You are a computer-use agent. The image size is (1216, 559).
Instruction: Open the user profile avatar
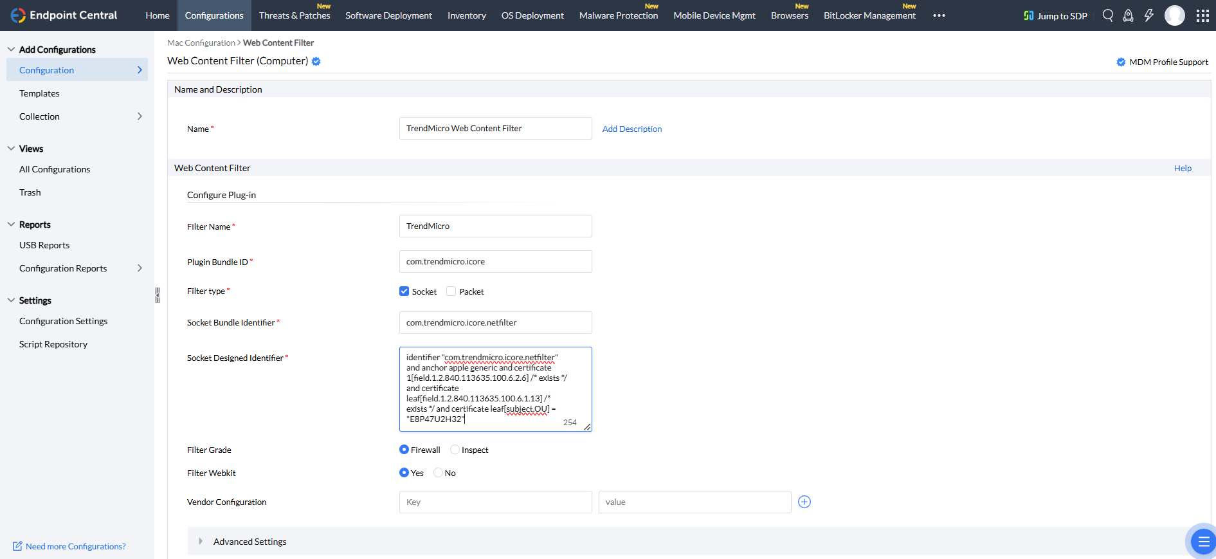(1175, 15)
